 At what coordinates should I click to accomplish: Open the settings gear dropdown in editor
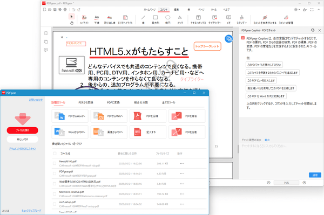(x=296, y=10)
